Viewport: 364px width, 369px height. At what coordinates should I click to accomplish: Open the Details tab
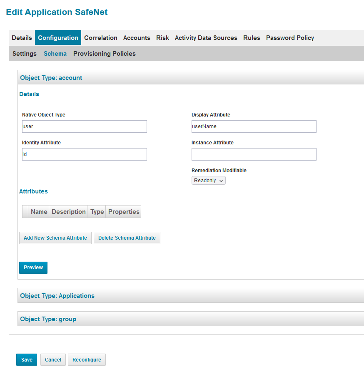pos(22,38)
